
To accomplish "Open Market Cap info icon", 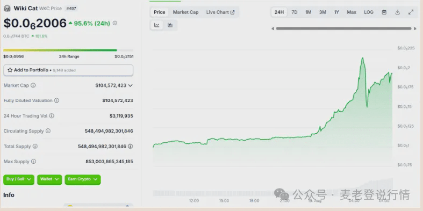I will coord(33,85).
